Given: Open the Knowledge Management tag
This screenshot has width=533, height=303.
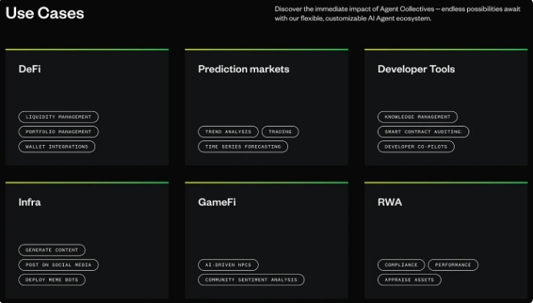Looking at the screenshot, I should [x=418, y=117].
